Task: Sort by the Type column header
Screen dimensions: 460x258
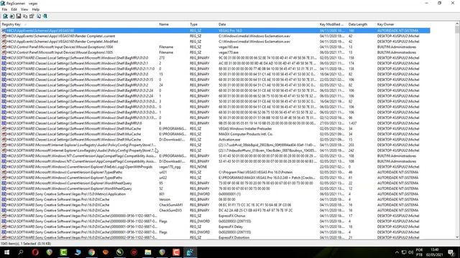Action: [203, 24]
